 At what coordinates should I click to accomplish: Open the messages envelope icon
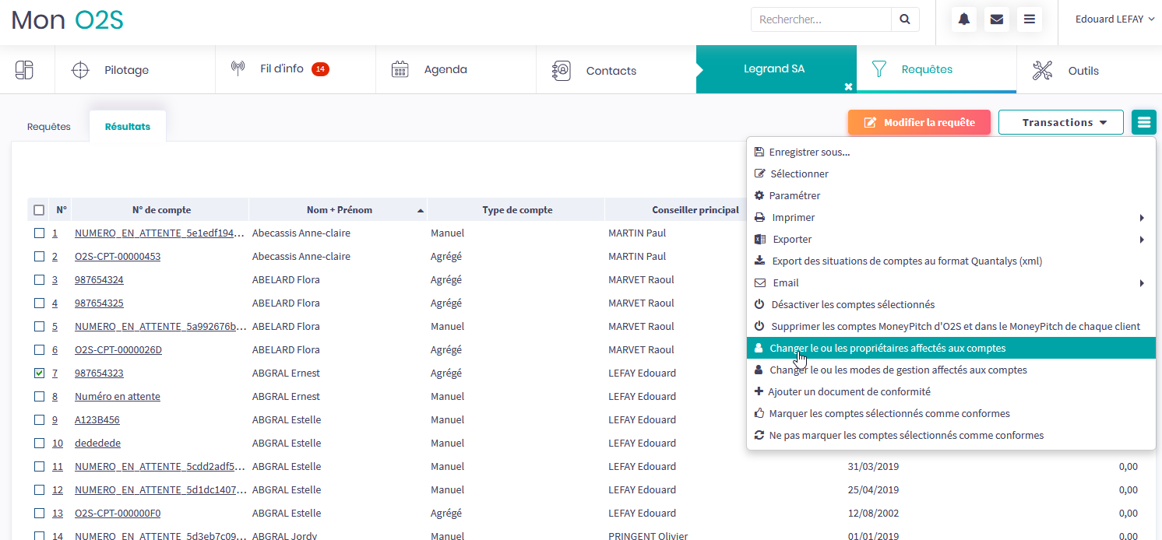(x=996, y=19)
